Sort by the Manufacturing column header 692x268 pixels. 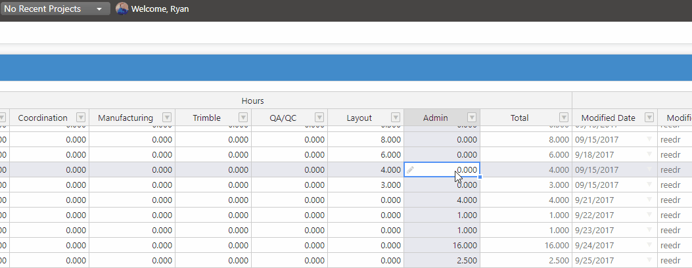[126, 118]
